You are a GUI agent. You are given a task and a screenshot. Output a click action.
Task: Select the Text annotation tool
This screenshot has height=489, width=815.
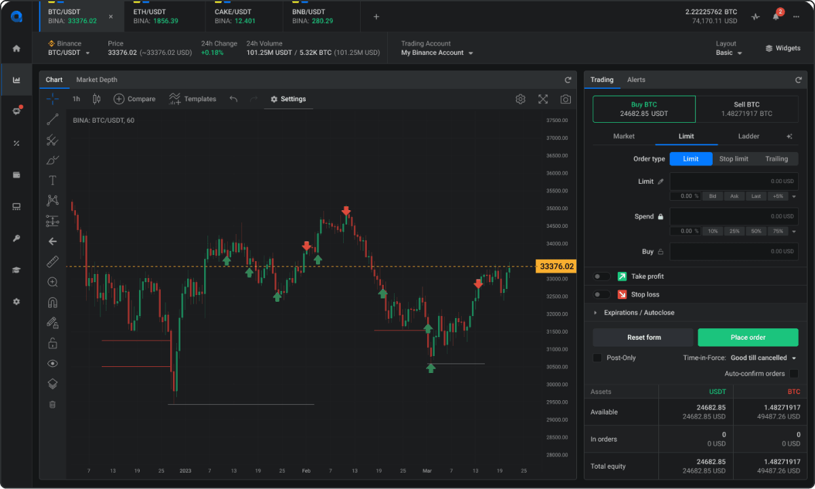52,180
